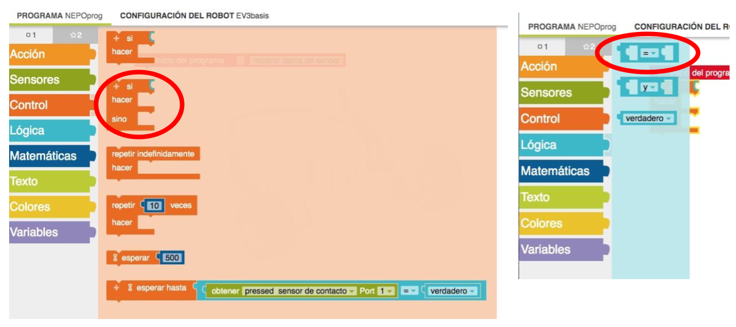Click plus icon on first 'si hacer' block
The width and height of the screenshot is (736, 327).
[116, 39]
